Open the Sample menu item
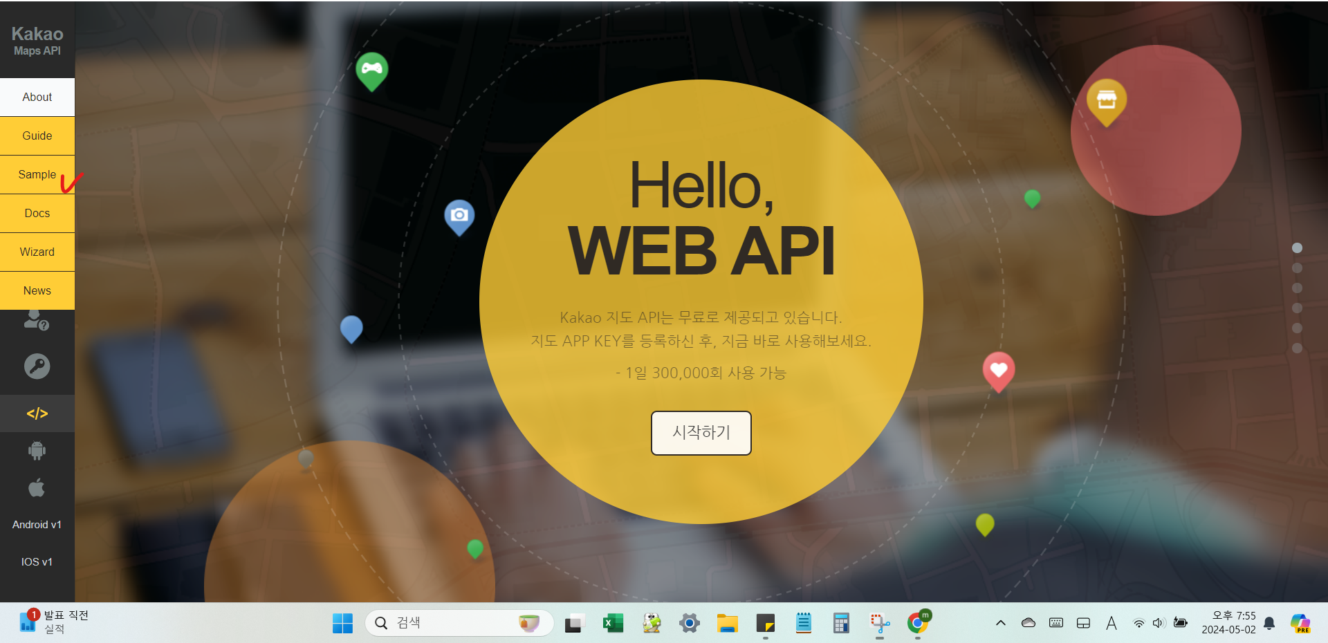 pos(37,175)
